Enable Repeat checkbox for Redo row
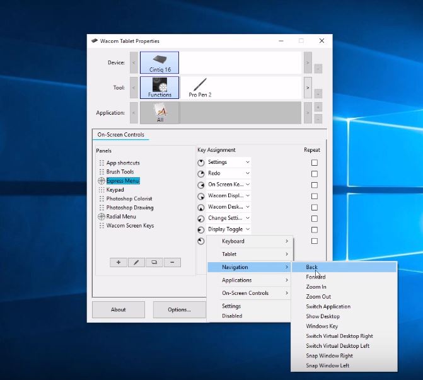The height and width of the screenshot is (380, 423). pos(315,174)
